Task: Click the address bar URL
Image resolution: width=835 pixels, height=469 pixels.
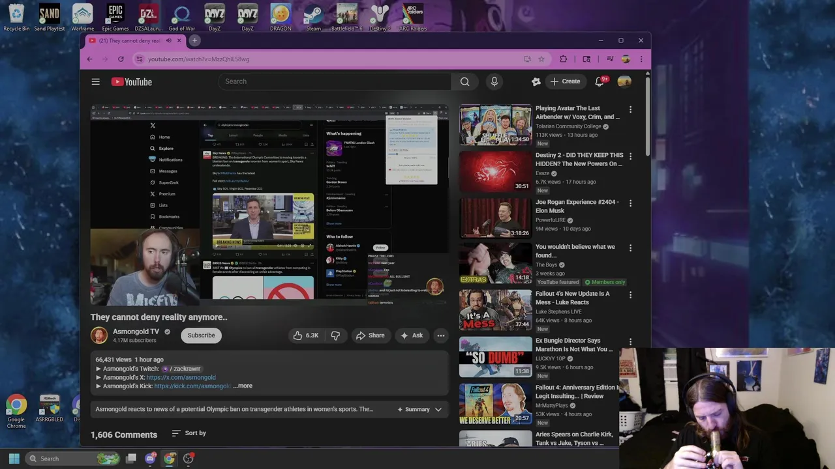Action: [x=198, y=59]
